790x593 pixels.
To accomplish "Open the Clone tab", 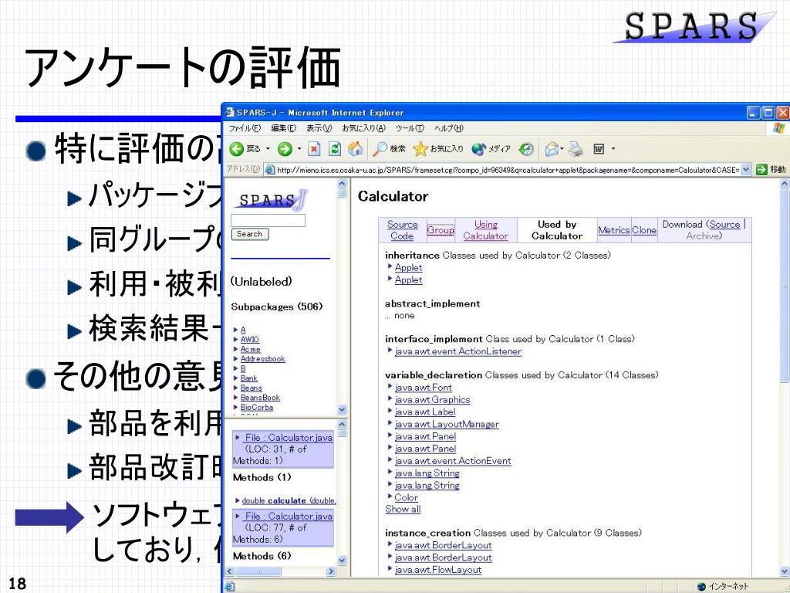I will click(x=644, y=230).
